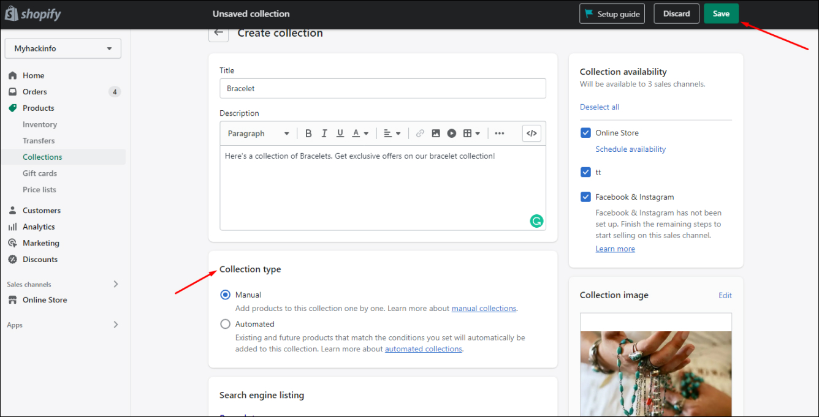This screenshot has width=819, height=417.
Task: Click the Discounts badge icon
Action: (12, 259)
